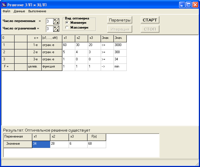This screenshot has height=167, width=200.
Task: Click the >= sign in constraint 2 row
Action: click(107, 53)
